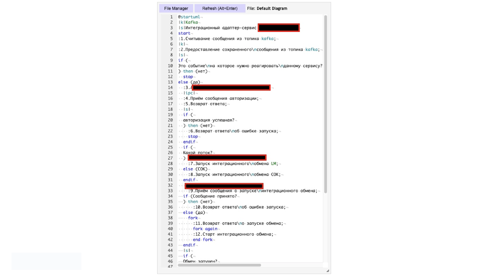Click ':5.Возврат ответа;' on line 17
489x275 pixels.
pos(205,104)
